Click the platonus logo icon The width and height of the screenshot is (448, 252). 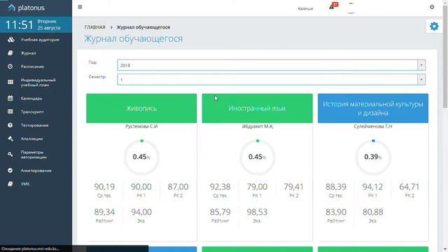point(11,8)
